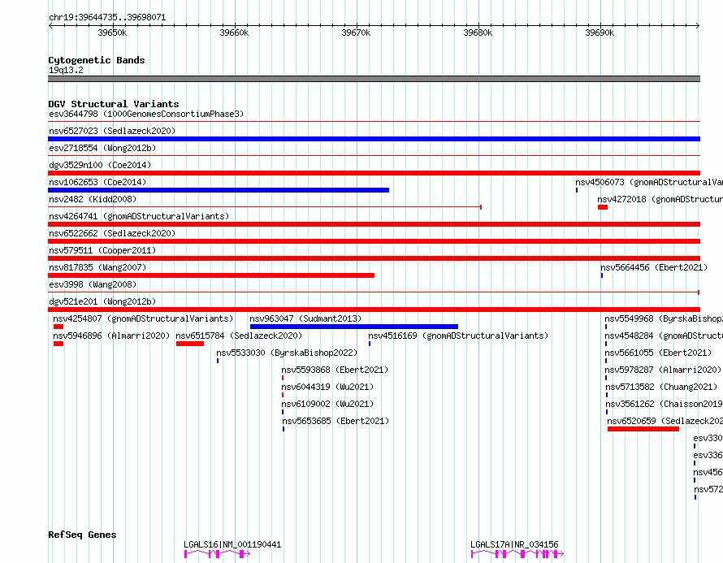The height and width of the screenshot is (563, 723).
Task: Select nsv4516169 gnomADStructuralVariants label
Action: point(458,336)
